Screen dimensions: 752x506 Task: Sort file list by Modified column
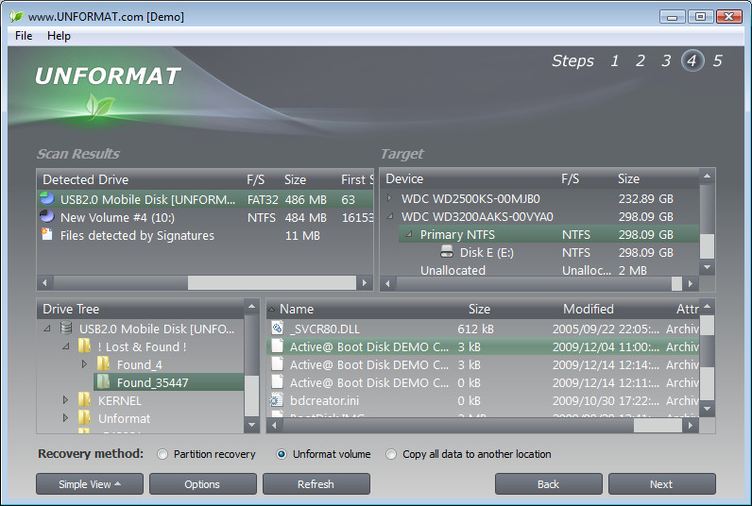click(x=589, y=309)
